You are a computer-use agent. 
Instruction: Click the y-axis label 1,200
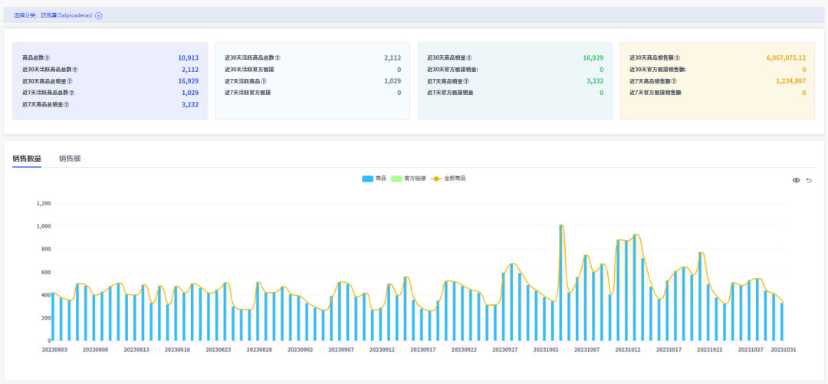[x=43, y=203]
